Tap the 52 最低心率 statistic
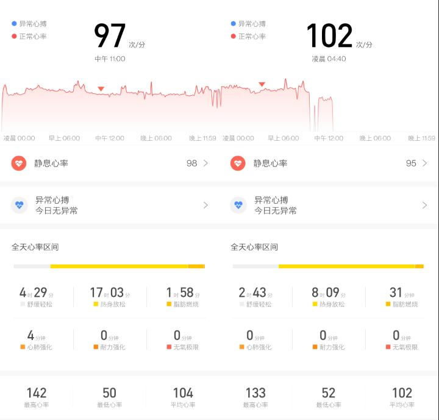439x420 pixels. [329, 397]
